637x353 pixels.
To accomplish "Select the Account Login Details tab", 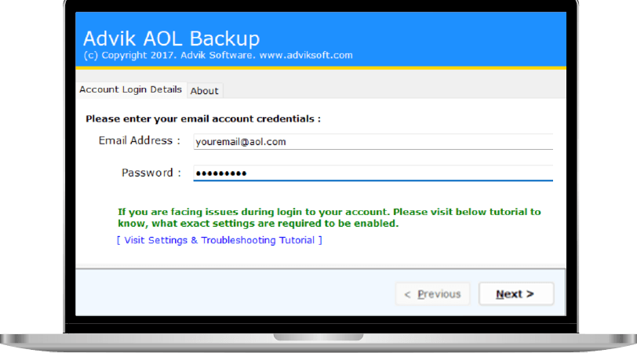I will [x=130, y=89].
